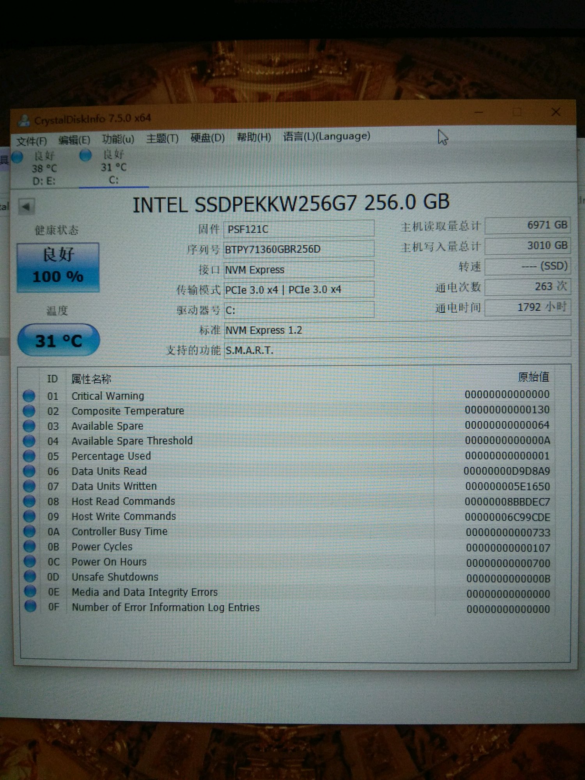
Task: Open the 文件(F) menu
Action: (x=31, y=141)
